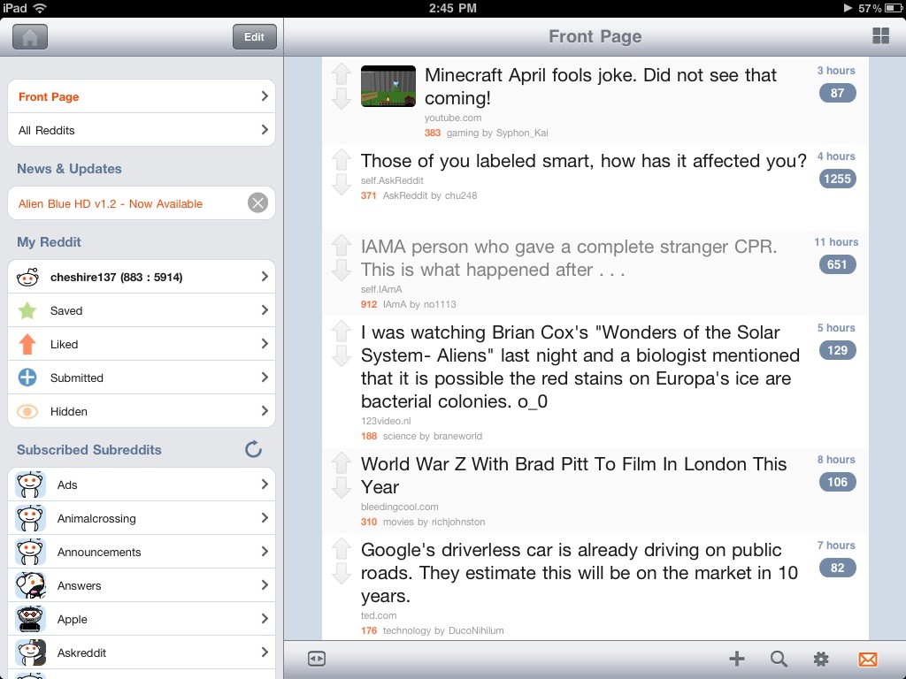Expand the Apple subreddit chevron

pos(265,618)
